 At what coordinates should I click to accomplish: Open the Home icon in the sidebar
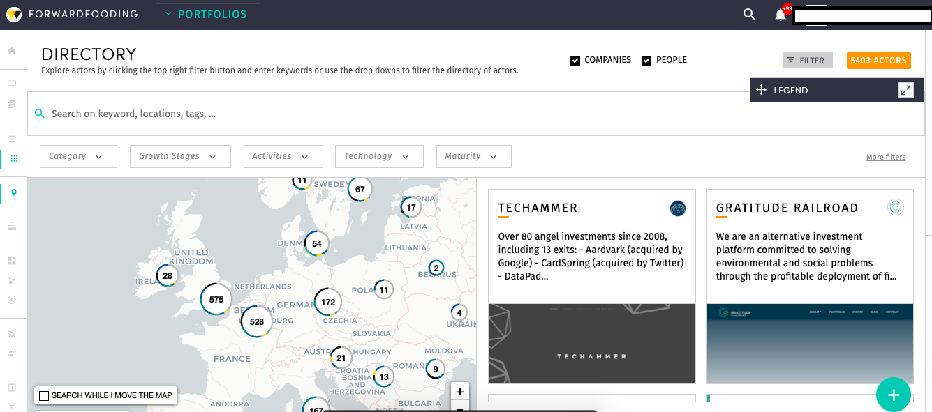[x=12, y=51]
